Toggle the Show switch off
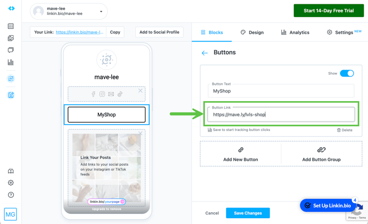 (347, 73)
